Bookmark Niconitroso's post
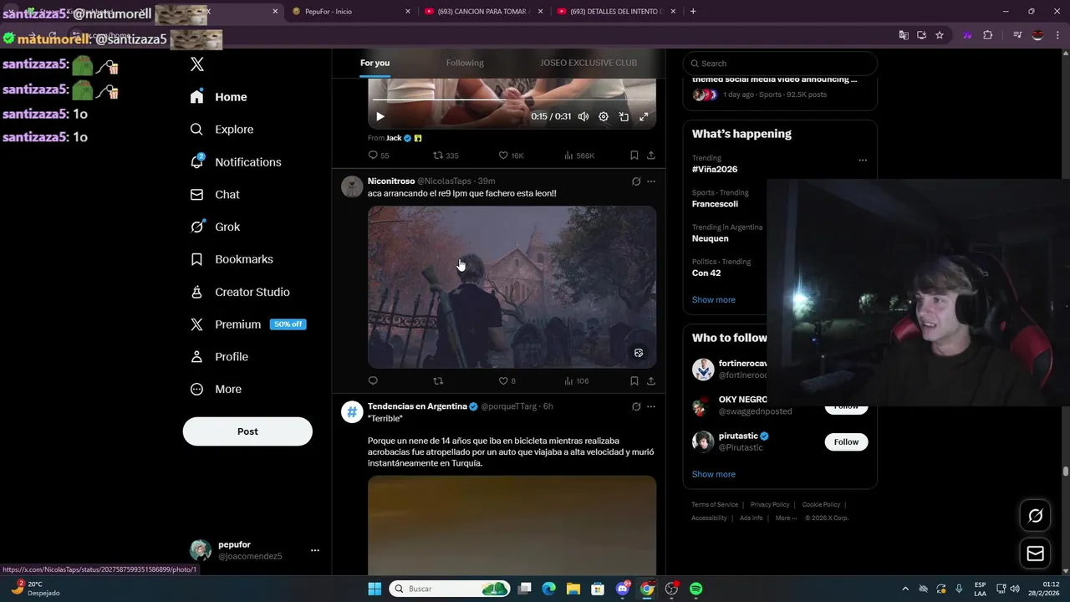This screenshot has height=602, width=1070. pos(634,381)
